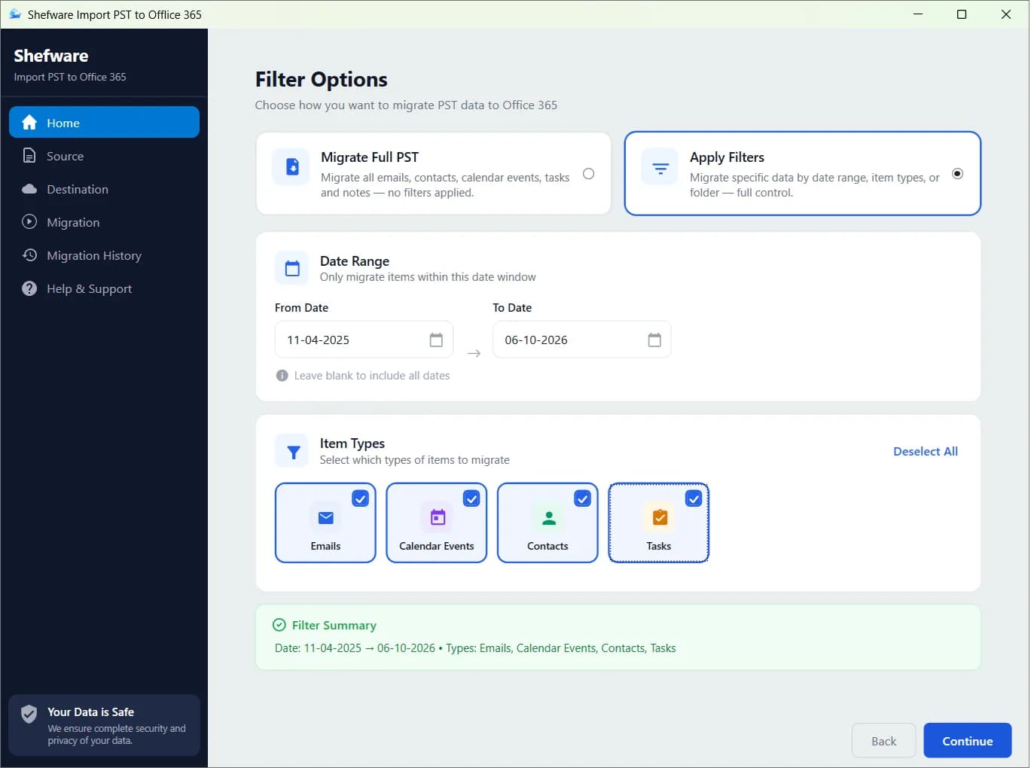
Task: Click the Migrate Full PST file icon
Action: coord(292,166)
